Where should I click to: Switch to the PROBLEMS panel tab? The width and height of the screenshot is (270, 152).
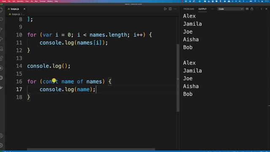click(189, 9)
